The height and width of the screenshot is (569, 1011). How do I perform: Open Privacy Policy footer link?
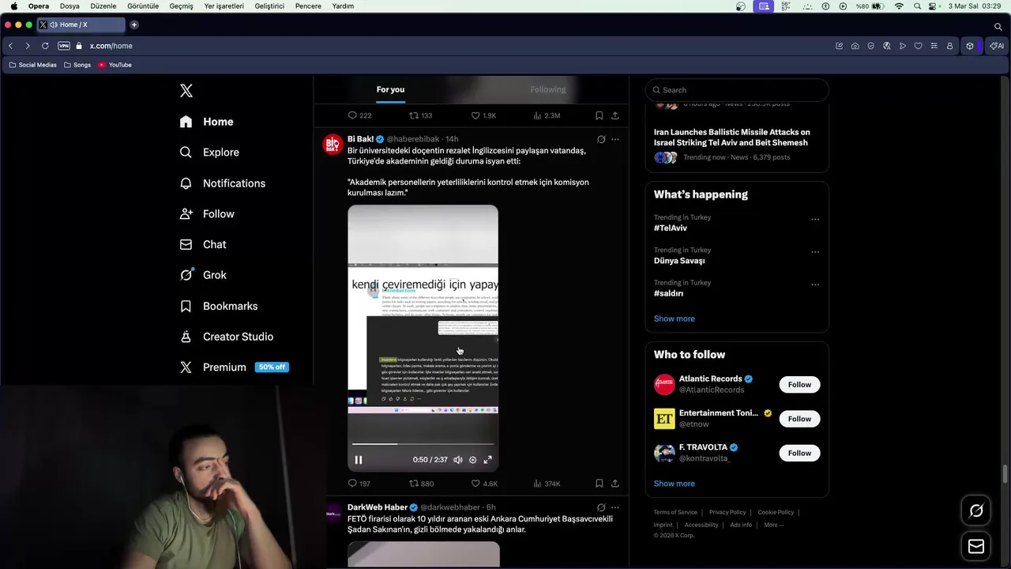[727, 512]
